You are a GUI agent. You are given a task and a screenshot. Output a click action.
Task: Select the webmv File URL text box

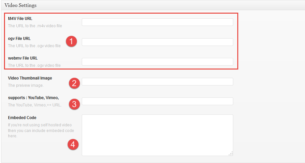coord(157,62)
